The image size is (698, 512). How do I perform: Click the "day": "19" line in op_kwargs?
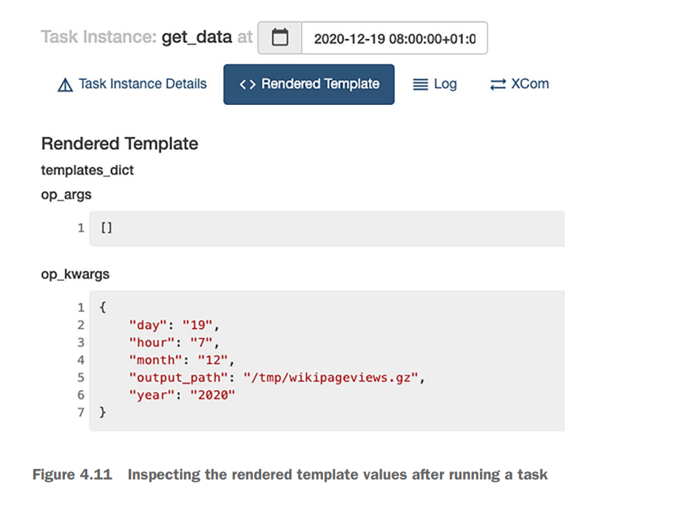point(174,325)
